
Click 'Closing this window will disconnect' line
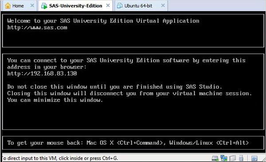click(x=129, y=94)
